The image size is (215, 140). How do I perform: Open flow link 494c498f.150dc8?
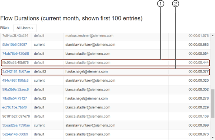(15, 80)
